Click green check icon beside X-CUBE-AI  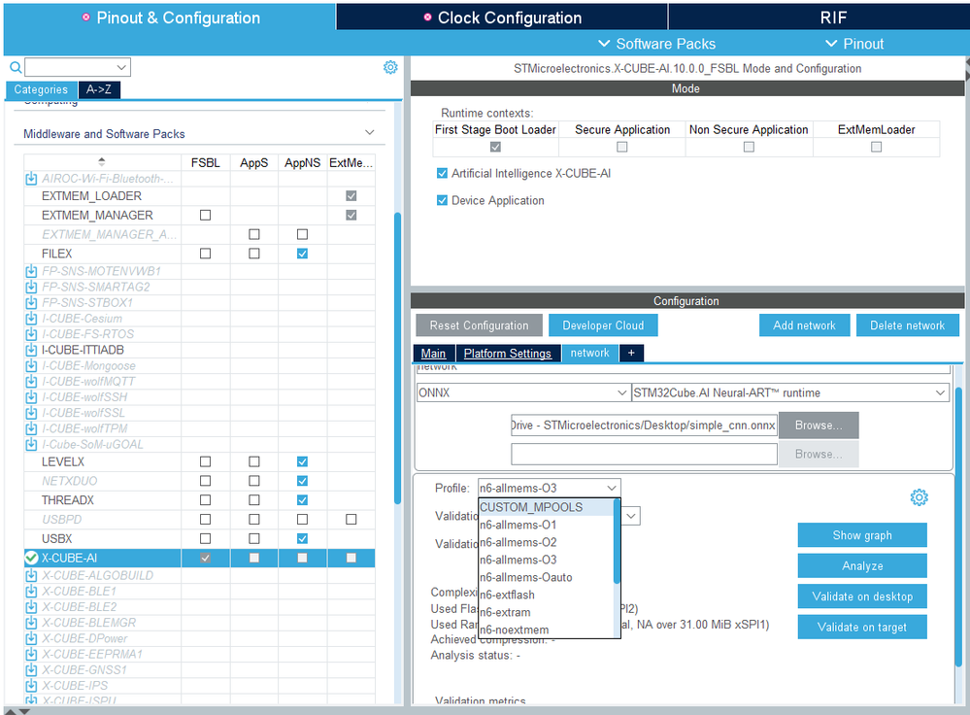click(31, 558)
